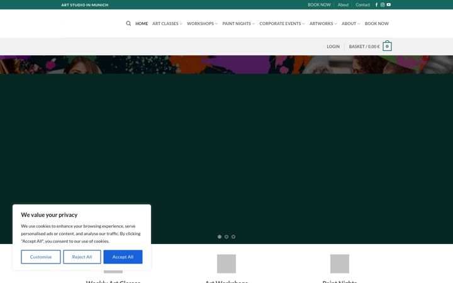This screenshot has width=453, height=283.
Task: Click the Art Studio in Munich text
Action: point(85,5)
